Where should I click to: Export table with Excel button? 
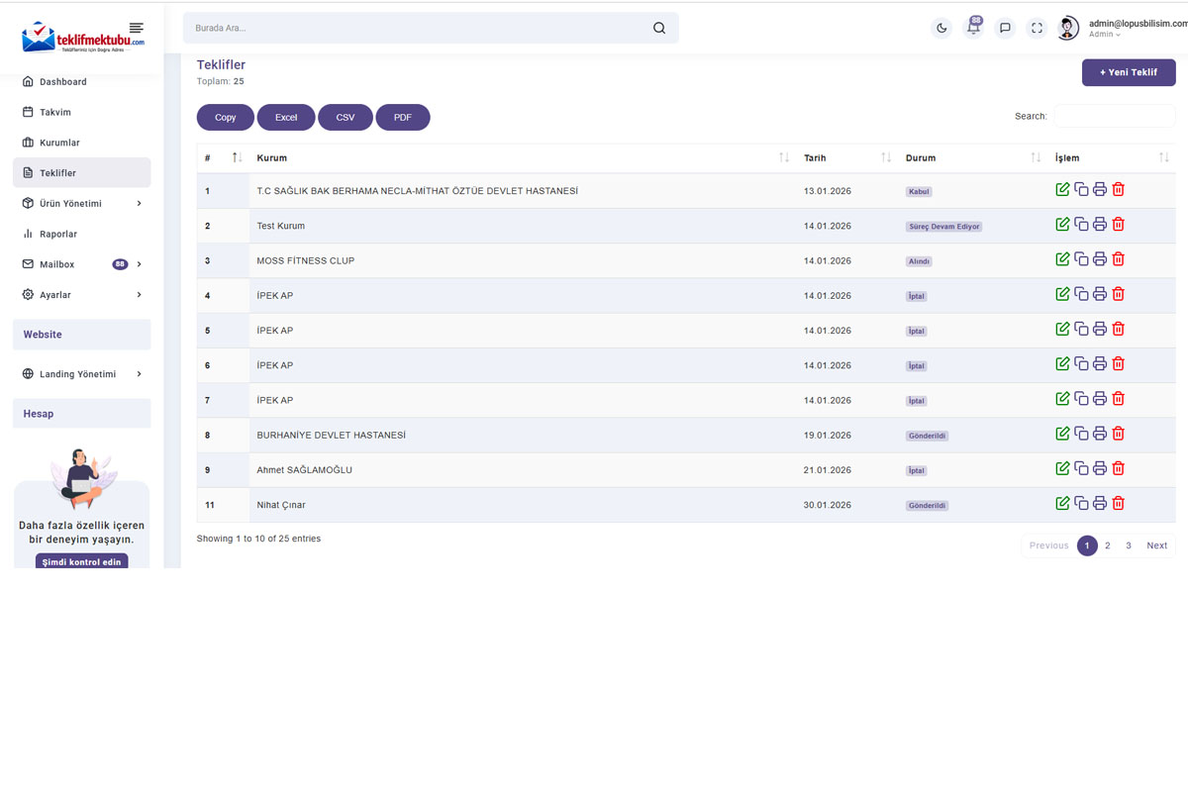pyautogui.click(x=286, y=118)
